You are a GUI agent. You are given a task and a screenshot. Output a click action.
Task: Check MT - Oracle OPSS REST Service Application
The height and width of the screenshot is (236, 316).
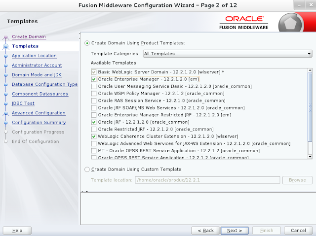tap(94, 151)
